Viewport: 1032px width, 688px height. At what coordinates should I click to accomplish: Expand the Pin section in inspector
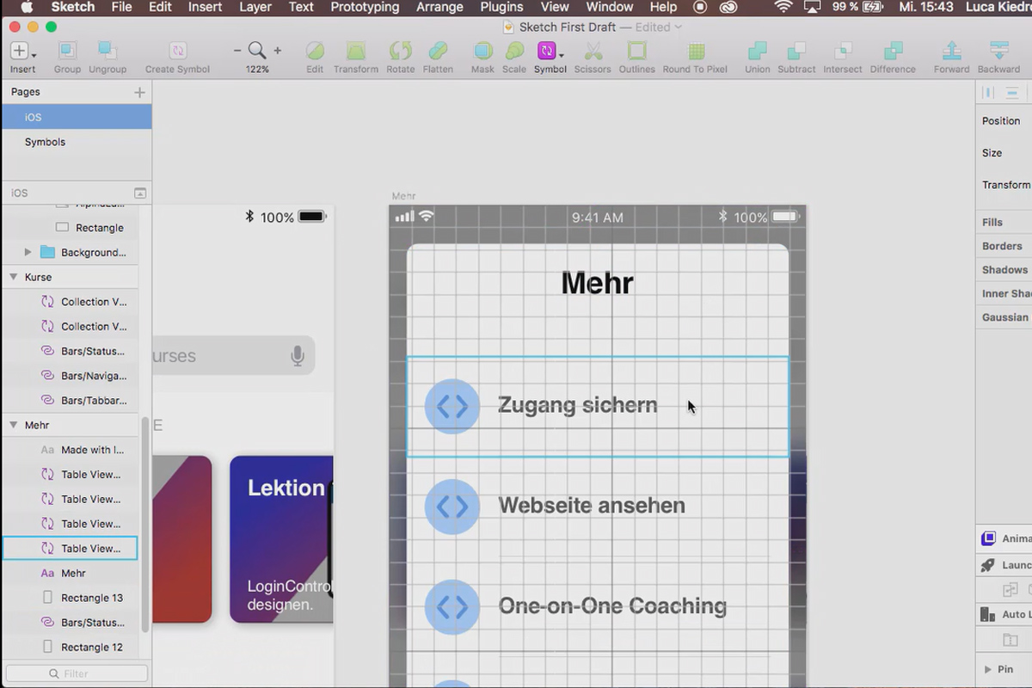(988, 669)
